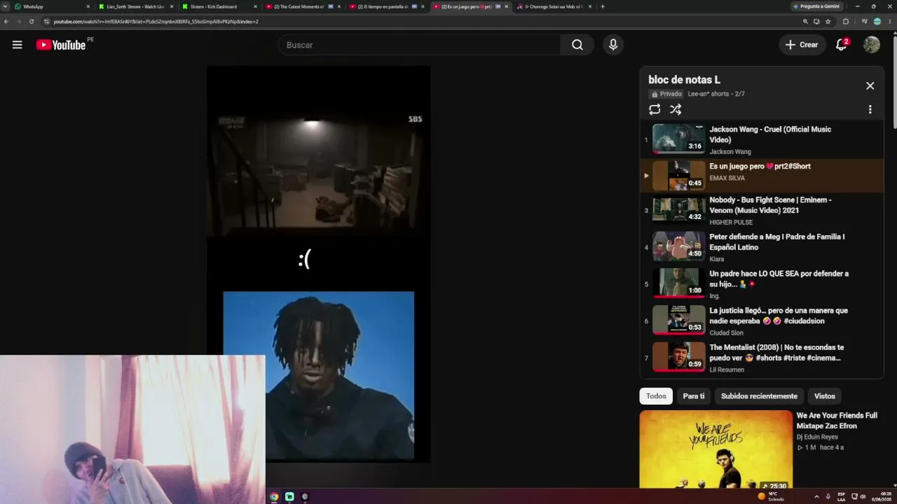This screenshot has height=504, width=897.
Task: Open We Are Your Friends Full Mixtape title
Action: click(x=837, y=421)
